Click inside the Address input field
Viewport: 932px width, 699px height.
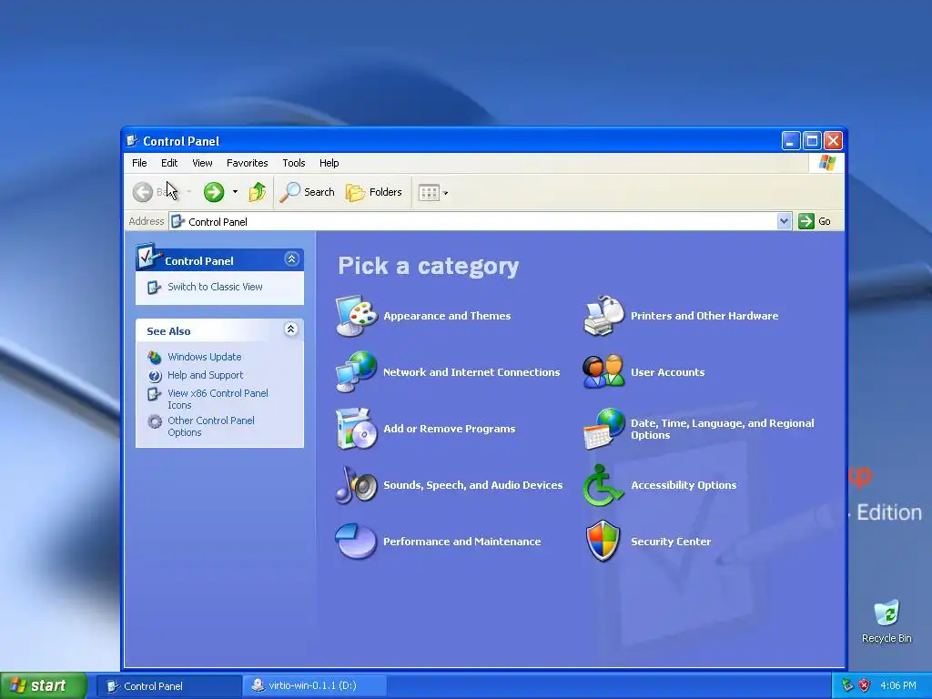(481, 221)
